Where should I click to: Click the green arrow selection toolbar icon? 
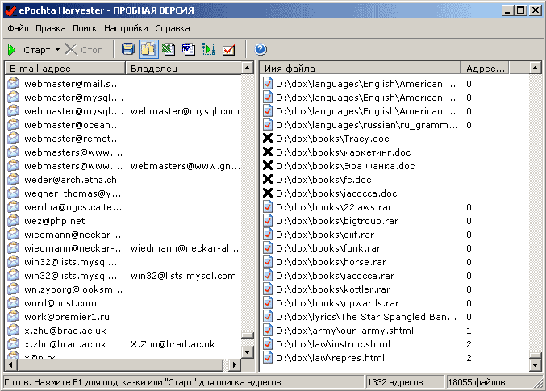click(x=209, y=49)
